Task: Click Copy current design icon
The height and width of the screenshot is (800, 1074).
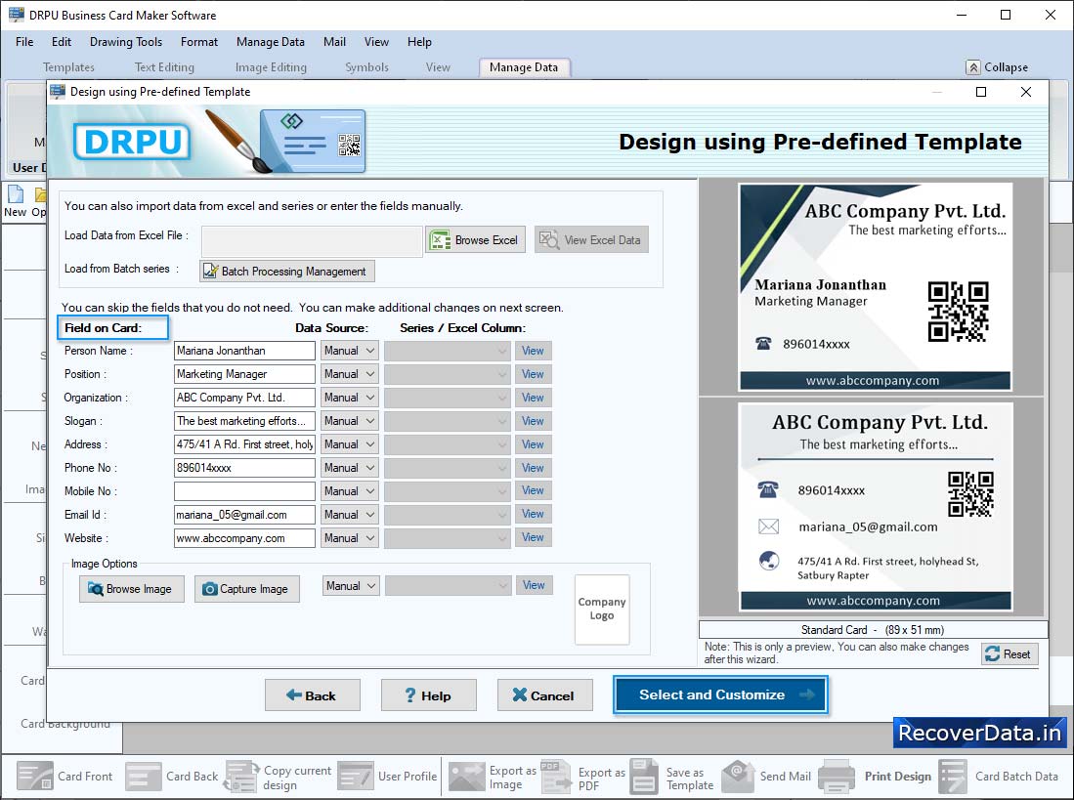Action: click(241, 776)
